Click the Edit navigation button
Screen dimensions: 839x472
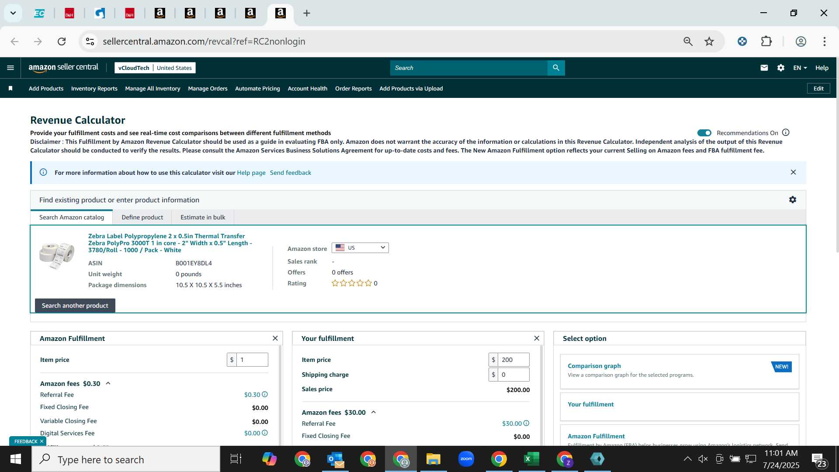pos(818,88)
